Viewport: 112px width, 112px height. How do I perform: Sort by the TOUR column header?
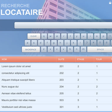(102, 60)
